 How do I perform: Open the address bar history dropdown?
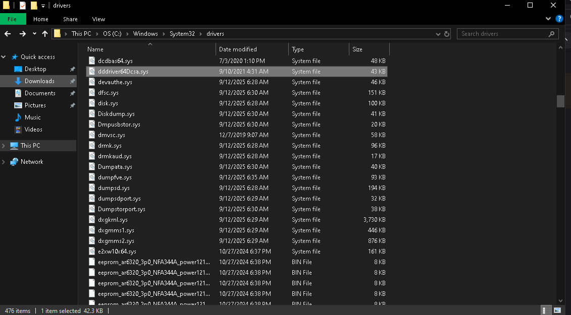point(438,34)
